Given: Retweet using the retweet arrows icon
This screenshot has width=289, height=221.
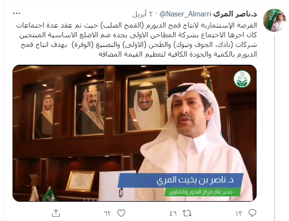Looking at the screenshot, I should pyautogui.click(x=187, y=213).
